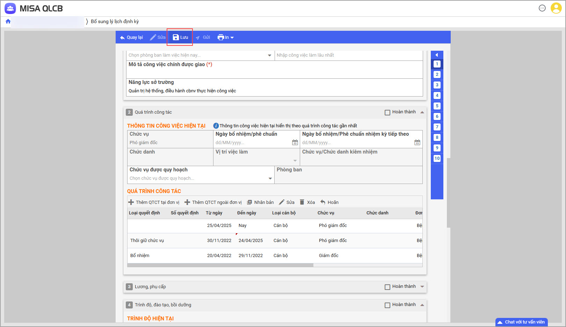Screen dimensions: 566x327
Task: Click the user avatar icon
Action: click(x=556, y=8)
